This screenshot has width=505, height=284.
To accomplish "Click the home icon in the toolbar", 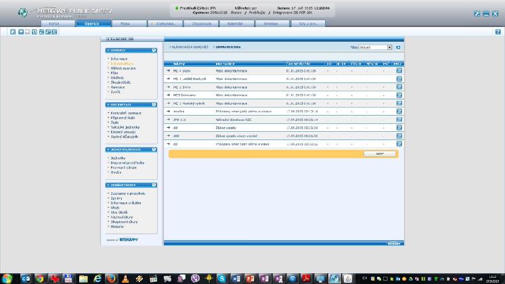I will (x=13, y=32).
